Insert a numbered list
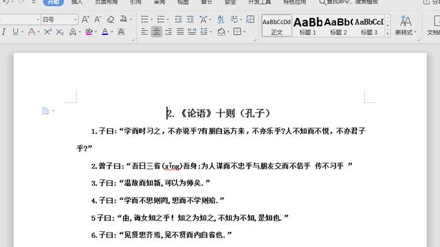The image size is (440, 247). pos(161,19)
